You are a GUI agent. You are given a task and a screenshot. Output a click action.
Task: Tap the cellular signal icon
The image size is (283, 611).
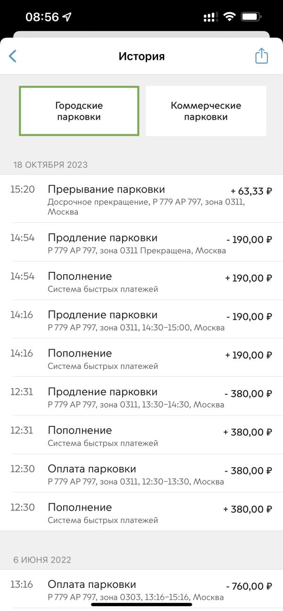pyautogui.click(x=209, y=17)
